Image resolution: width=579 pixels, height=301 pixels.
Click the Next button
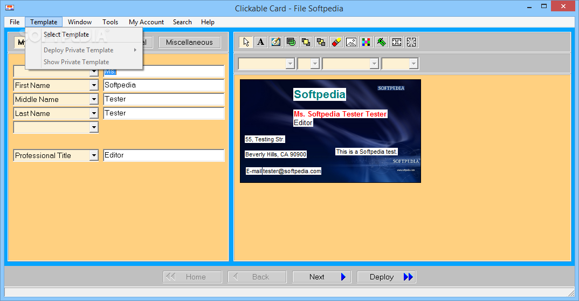pos(322,277)
